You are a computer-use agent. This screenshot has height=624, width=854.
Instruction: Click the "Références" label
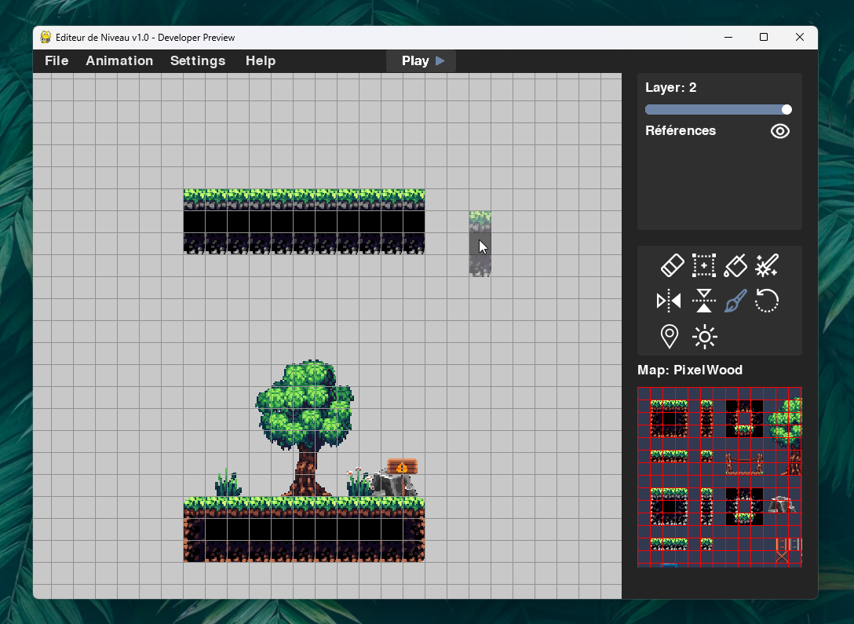(681, 130)
